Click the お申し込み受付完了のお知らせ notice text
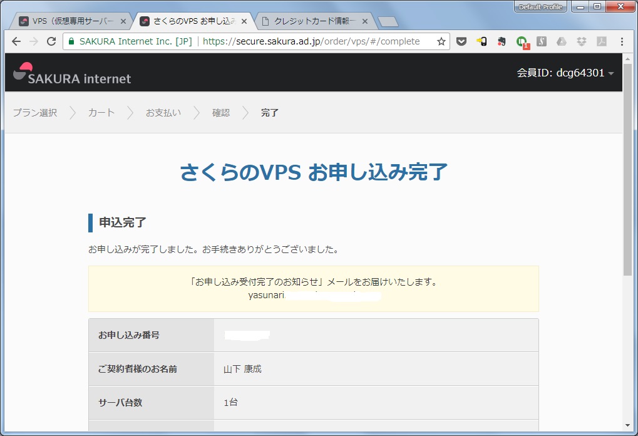Viewport: 638px width, 436px height. click(x=314, y=282)
